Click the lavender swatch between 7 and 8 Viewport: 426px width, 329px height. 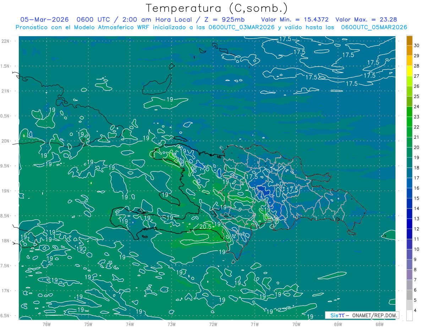[409, 275]
